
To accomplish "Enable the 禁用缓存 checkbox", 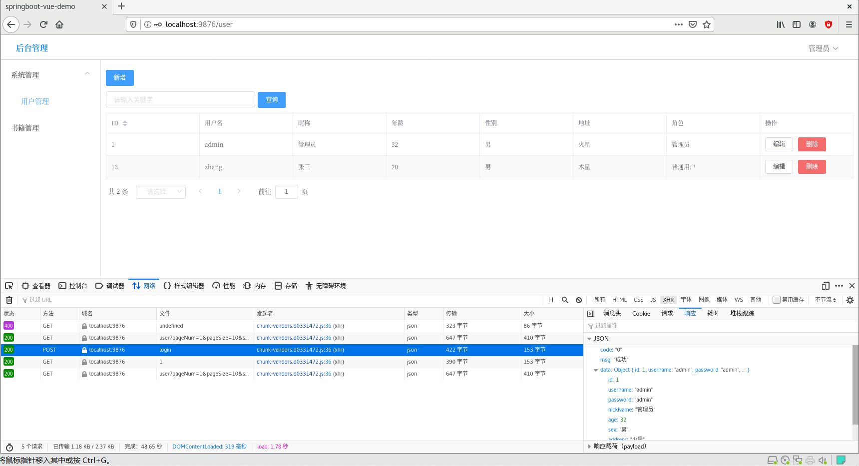I will click(777, 299).
